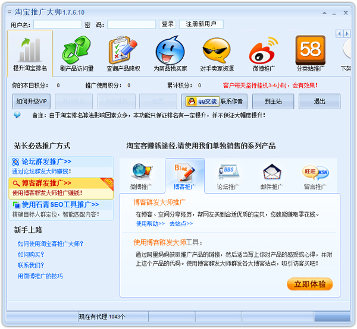
Task: Click the QQ交谈 penguin button
Action: pyautogui.click(x=203, y=102)
